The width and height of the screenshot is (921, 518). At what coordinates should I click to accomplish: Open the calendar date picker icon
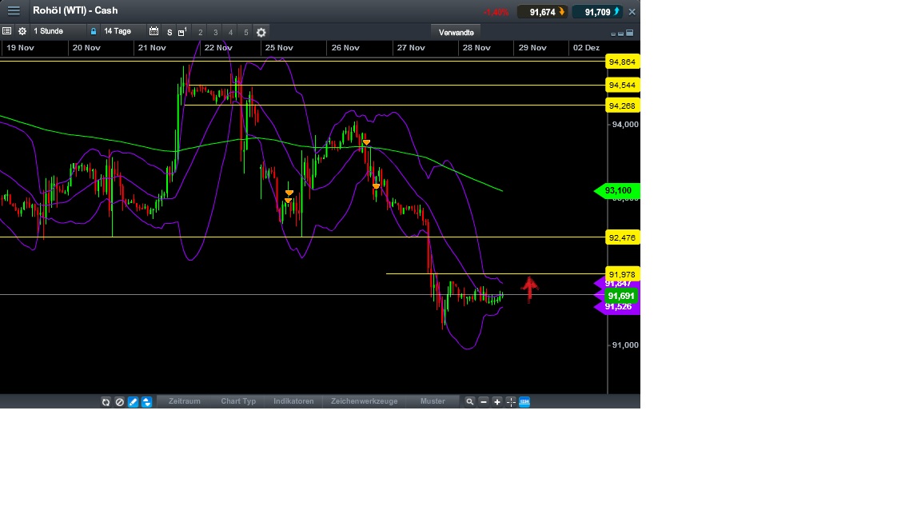(154, 31)
